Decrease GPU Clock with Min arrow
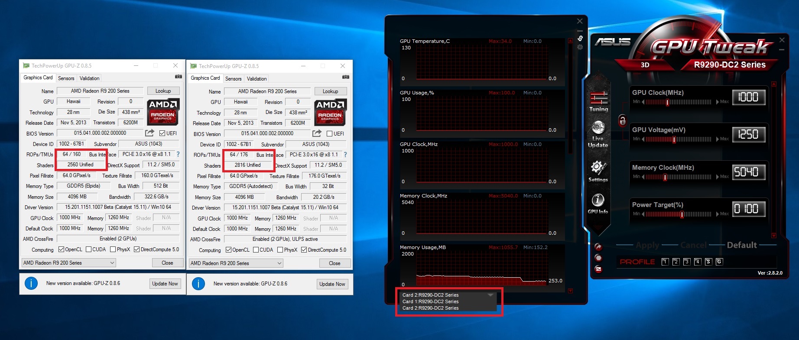This screenshot has width=799, height=340. (643, 102)
